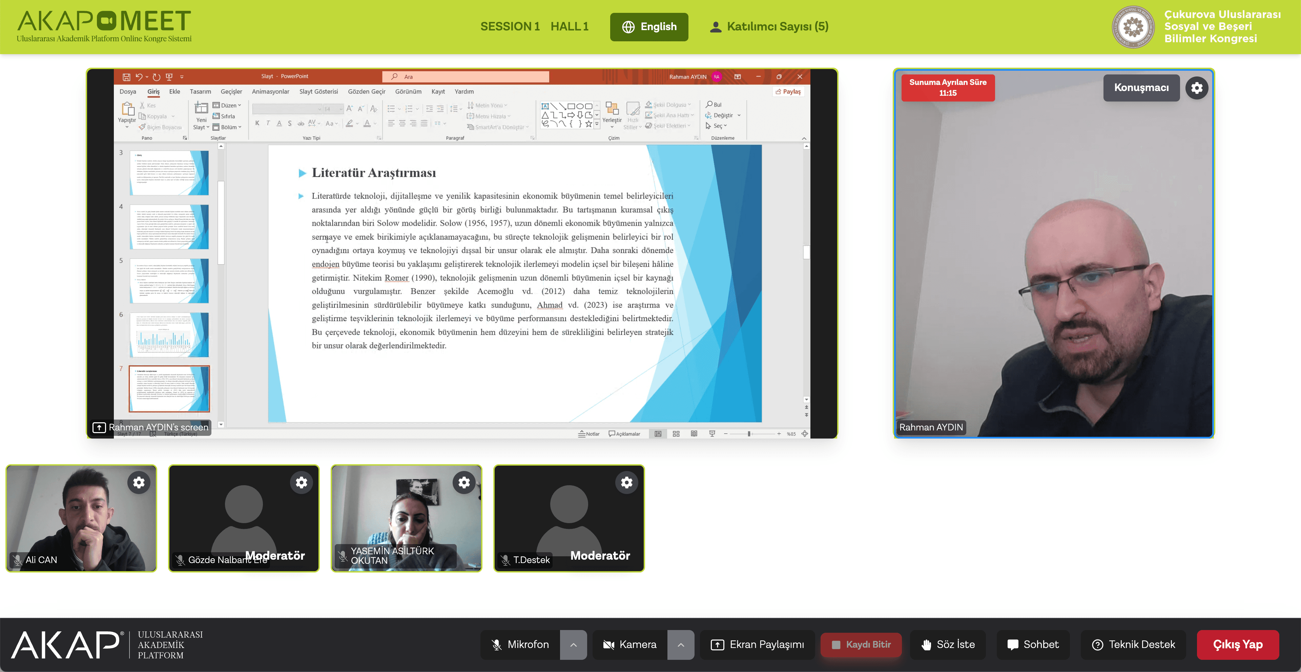1301x672 pixels.
Task: Justify the paragraph text
Action: (x=424, y=123)
